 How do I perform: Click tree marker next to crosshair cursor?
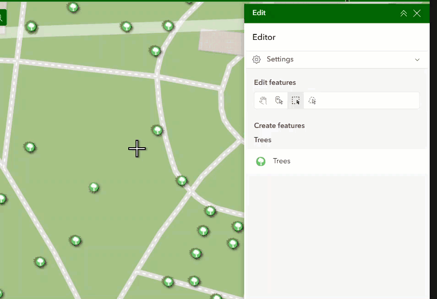[x=157, y=130]
